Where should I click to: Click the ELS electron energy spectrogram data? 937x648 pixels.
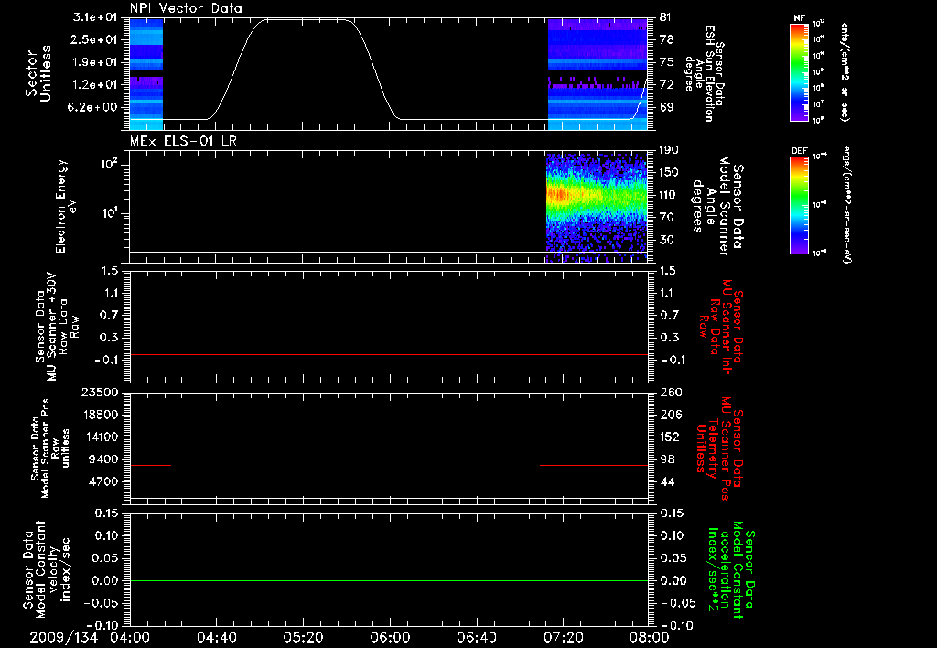click(x=597, y=208)
